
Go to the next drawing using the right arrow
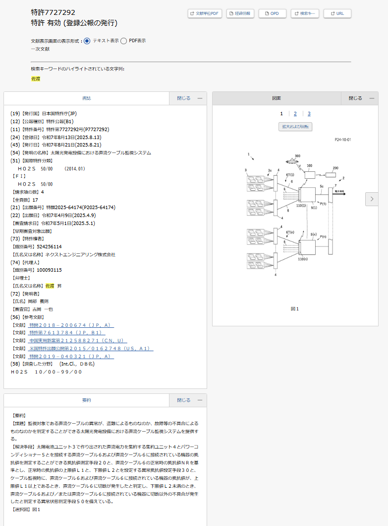coord(372,199)
